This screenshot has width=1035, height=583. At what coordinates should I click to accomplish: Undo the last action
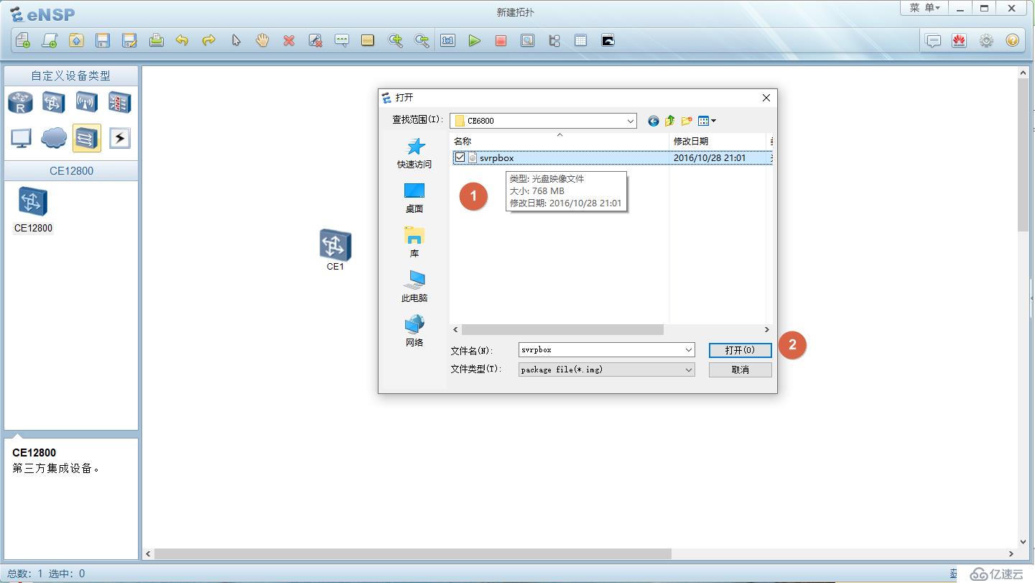[182, 40]
